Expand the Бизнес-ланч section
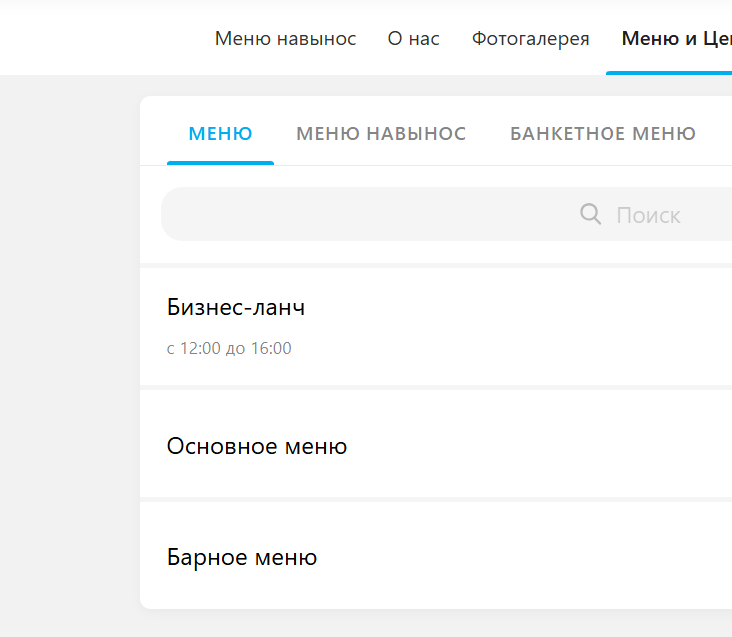Image resolution: width=732 pixels, height=637 pixels. (x=436, y=326)
